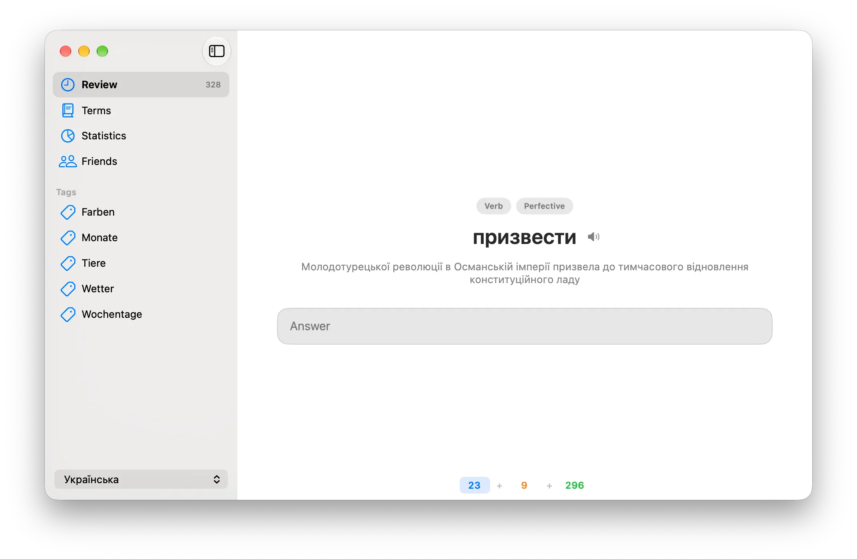857x559 pixels.
Task: Open the Review section label
Action: [x=99, y=85]
